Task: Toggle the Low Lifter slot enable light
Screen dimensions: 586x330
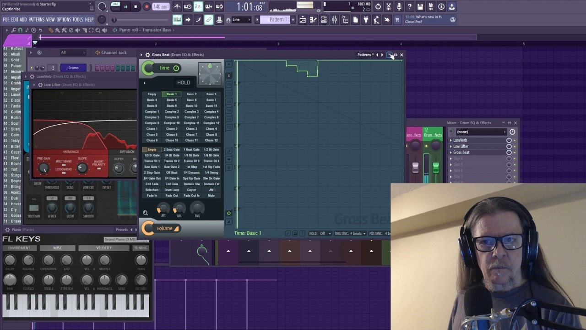Action: [x=515, y=146]
